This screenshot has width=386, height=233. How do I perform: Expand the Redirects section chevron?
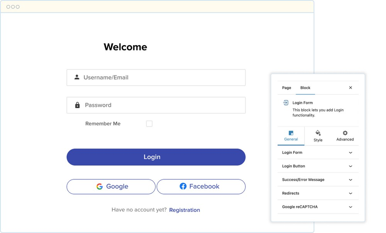point(350,193)
